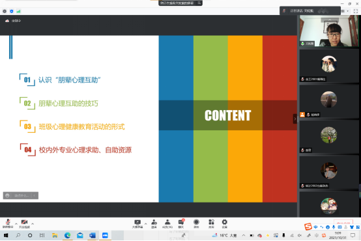Unmute the microphone in meeting toolbar

point(8,223)
